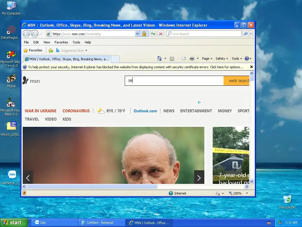Expand the Print options dropdown arrow

198,59
